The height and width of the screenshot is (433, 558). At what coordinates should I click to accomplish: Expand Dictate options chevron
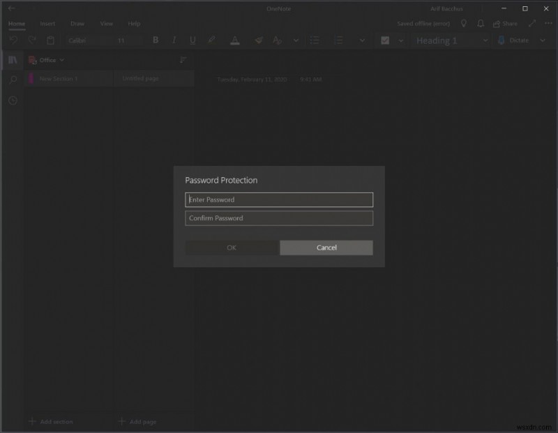click(543, 40)
